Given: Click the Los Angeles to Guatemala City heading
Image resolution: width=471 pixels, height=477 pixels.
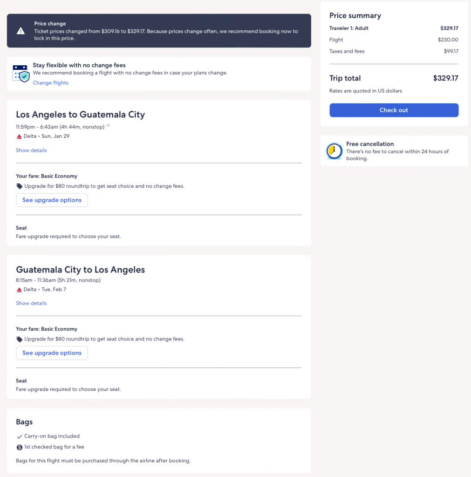Looking at the screenshot, I should pyautogui.click(x=80, y=115).
